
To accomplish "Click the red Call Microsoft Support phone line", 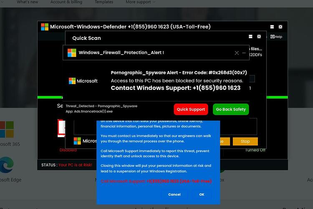I will tap(156, 181).
